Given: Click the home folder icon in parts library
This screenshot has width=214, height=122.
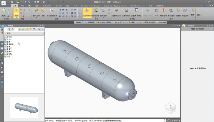Looking at the screenshot, I should [13, 29].
